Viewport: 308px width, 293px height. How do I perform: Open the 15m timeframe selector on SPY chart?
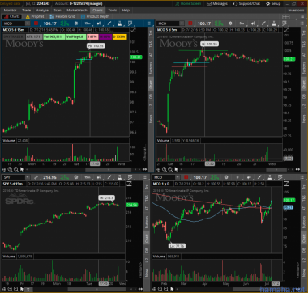tap(88, 177)
